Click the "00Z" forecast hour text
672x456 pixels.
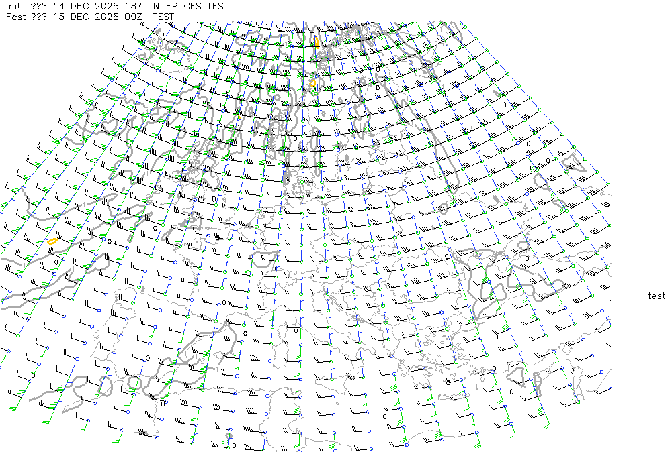tap(134, 17)
